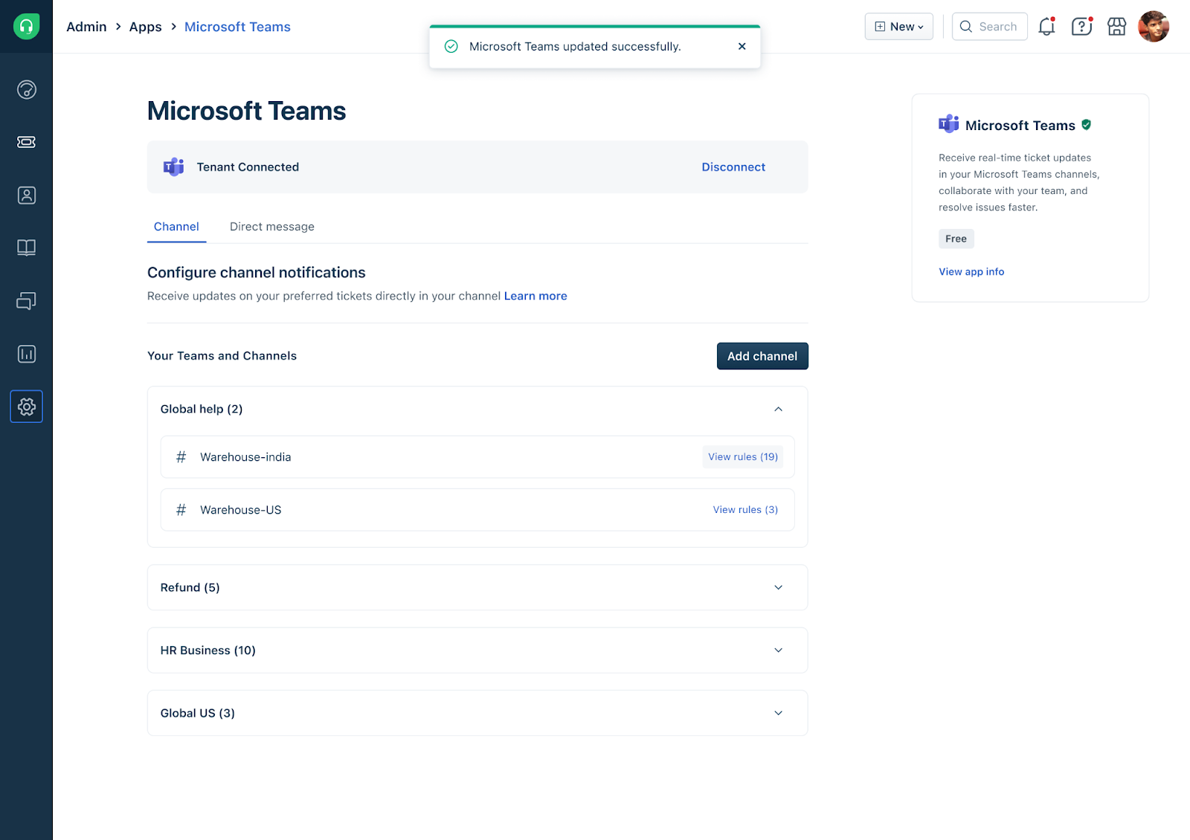Select the Warehouse-india channel row
1190x840 pixels.
[477, 457]
